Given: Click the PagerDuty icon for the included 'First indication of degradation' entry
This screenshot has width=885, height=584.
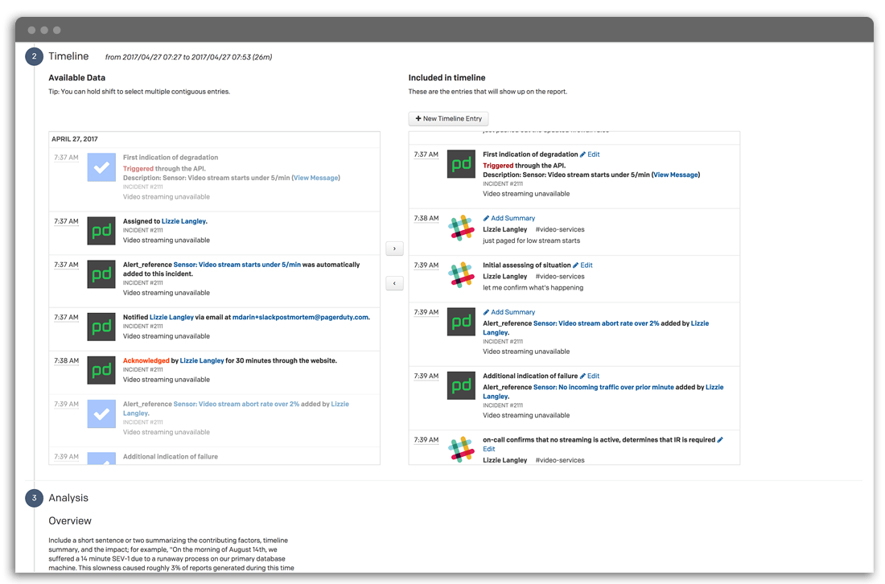Looking at the screenshot, I should 461,164.
